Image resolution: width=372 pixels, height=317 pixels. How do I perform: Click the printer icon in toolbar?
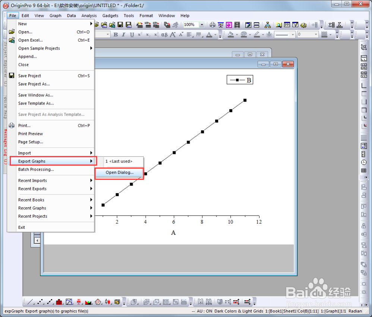click(212, 25)
